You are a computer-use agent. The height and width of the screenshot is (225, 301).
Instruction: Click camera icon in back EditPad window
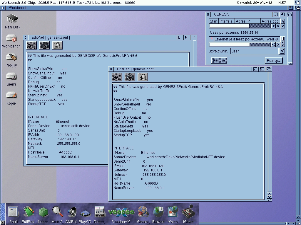point(44,45)
